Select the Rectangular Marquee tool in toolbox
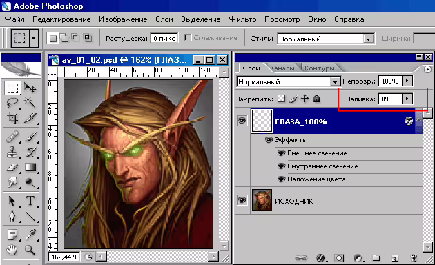Screen dimensions: 435x265 click(12, 88)
